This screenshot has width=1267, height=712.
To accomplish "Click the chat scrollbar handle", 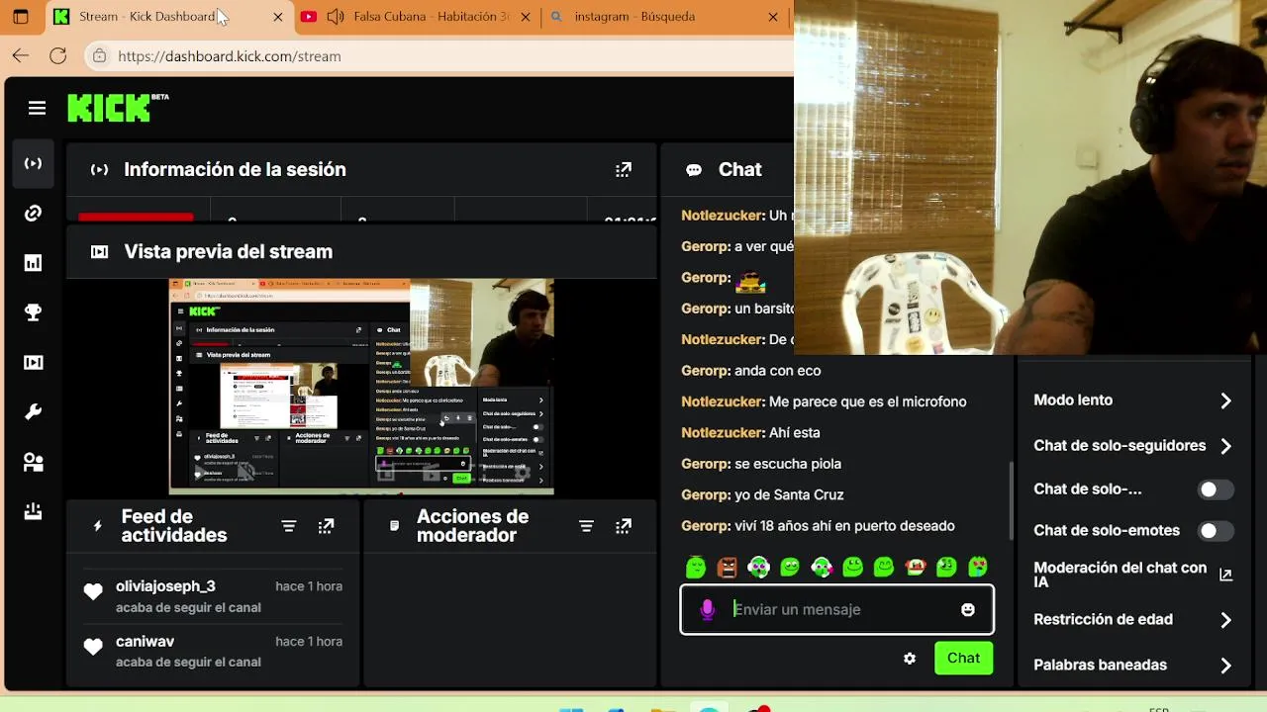I will (x=1011, y=500).
